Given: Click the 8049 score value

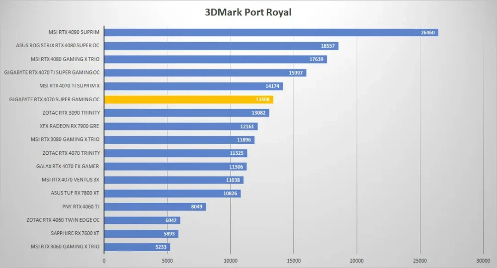Looking at the screenshot, I should (196, 206).
